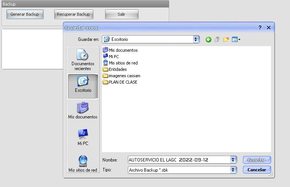The image size is (290, 187).
Task: Click the Recuperar Backup button
Action: tap(73, 14)
